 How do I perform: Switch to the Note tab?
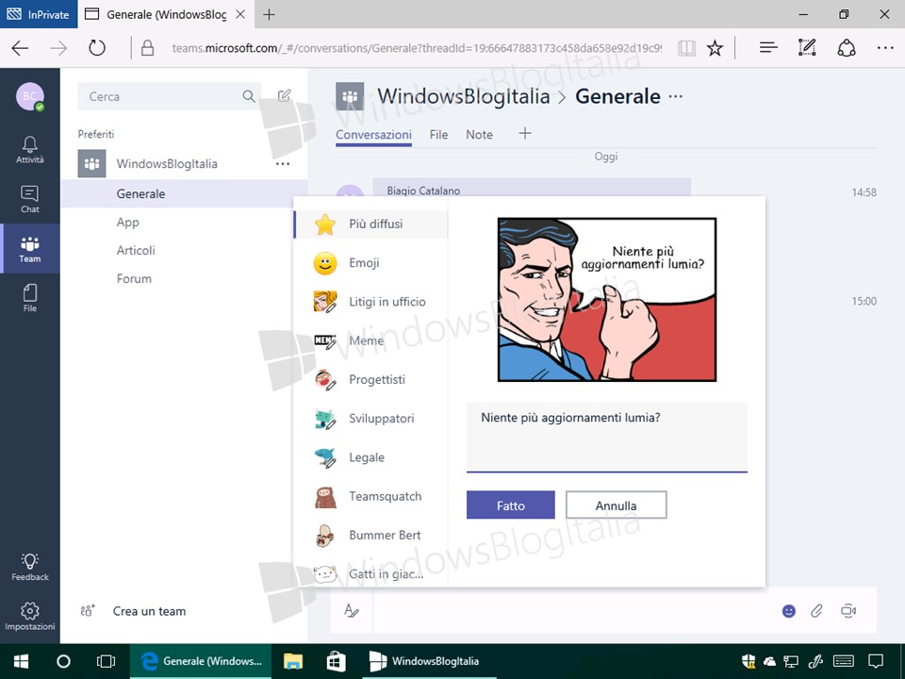pos(479,135)
